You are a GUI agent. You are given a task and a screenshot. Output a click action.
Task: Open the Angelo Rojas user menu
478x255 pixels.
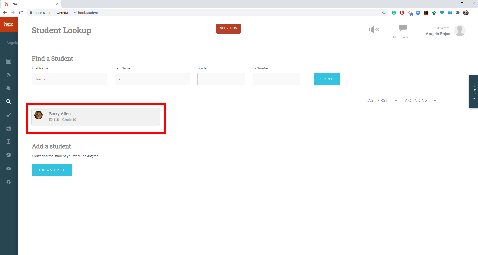click(445, 31)
